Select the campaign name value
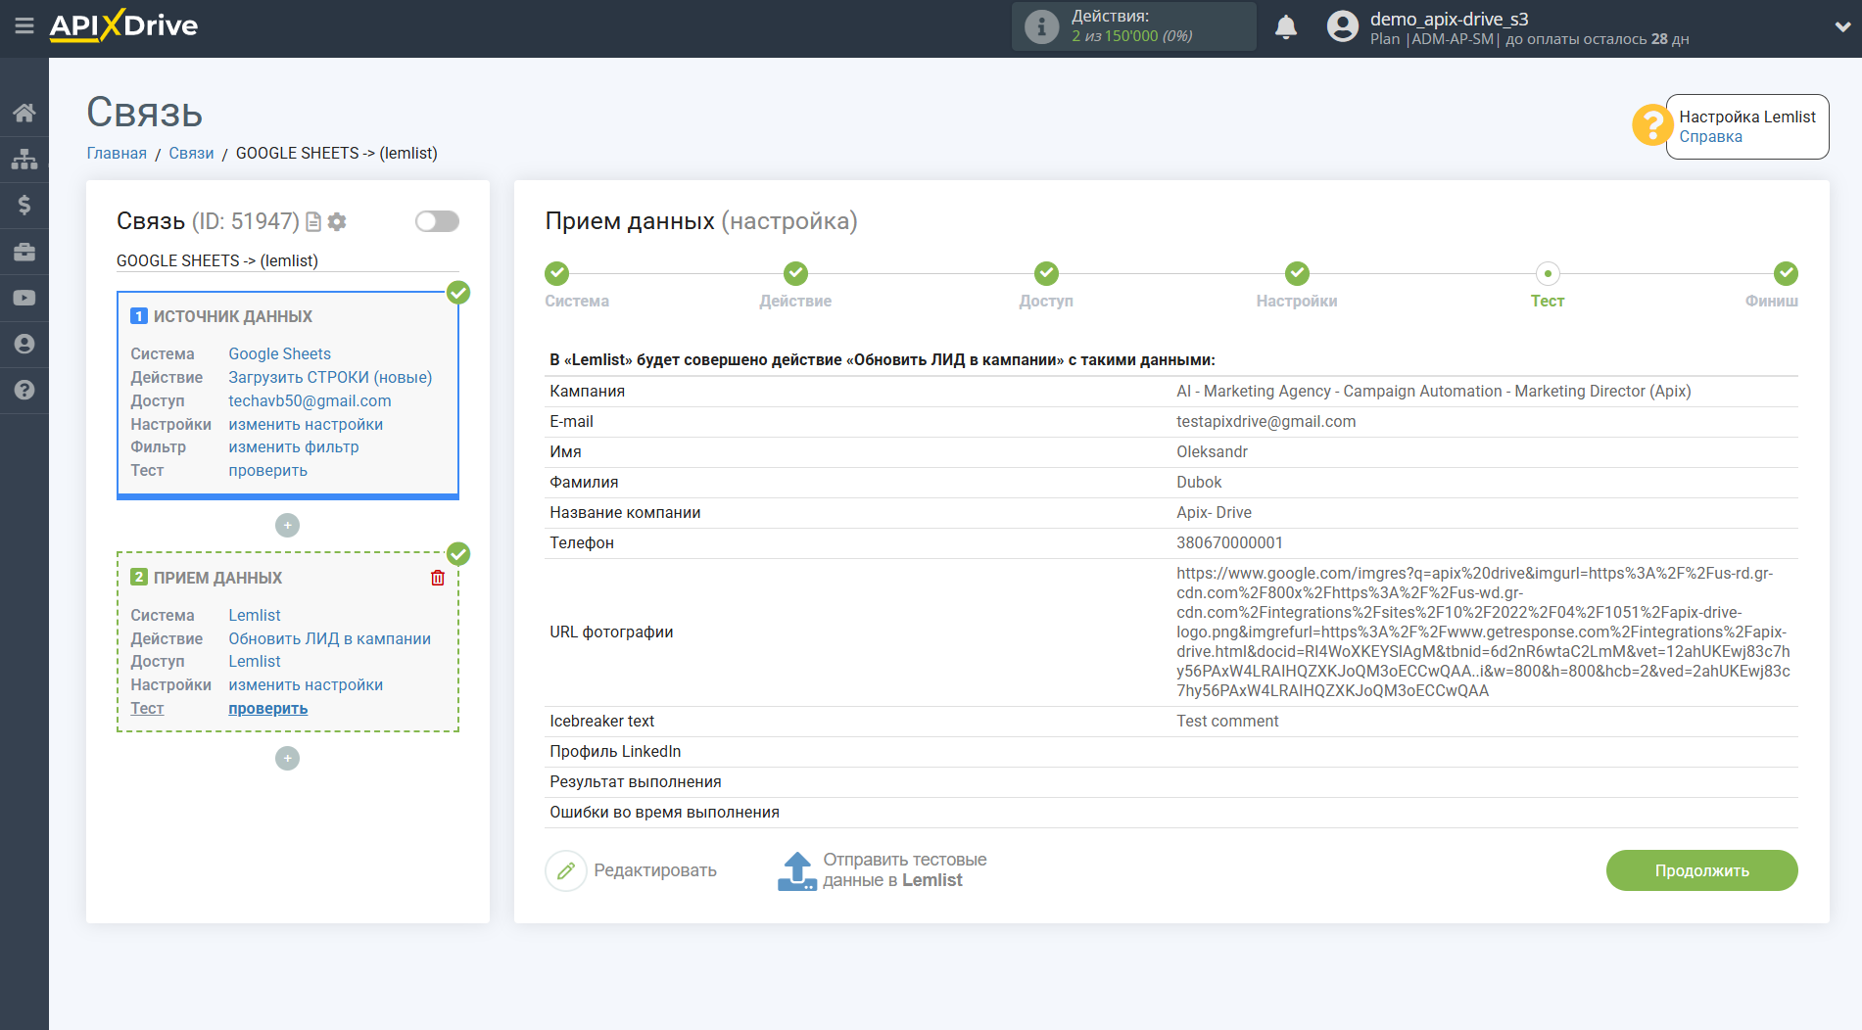 tap(1433, 392)
